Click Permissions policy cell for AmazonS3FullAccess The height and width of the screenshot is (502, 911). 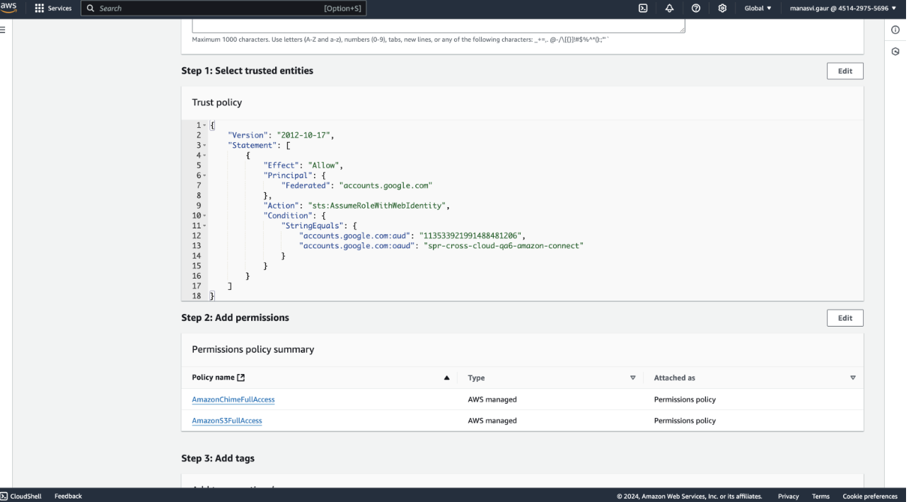pos(685,421)
